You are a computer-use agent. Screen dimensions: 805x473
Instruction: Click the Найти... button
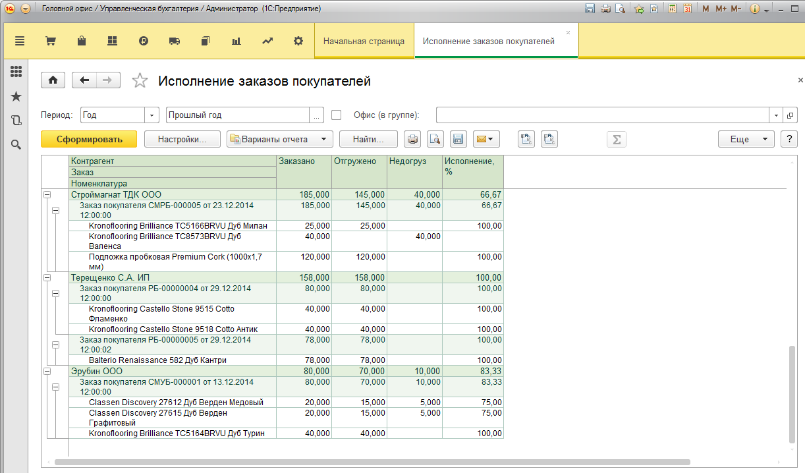click(x=368, y=139)
